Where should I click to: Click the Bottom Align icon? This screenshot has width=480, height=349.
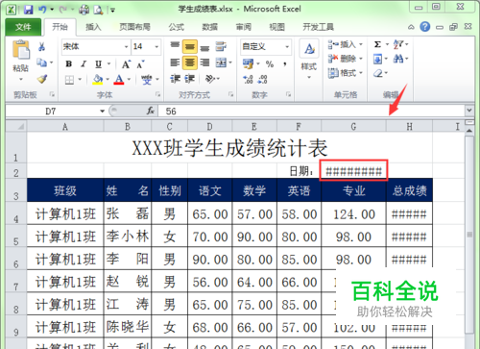click(204, 47)
